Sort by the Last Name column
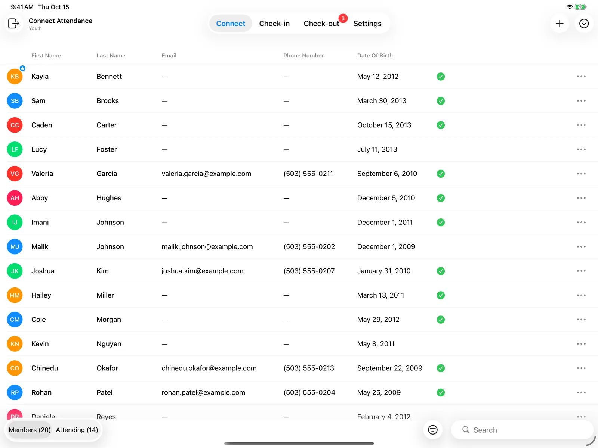The height and width of the screenshot is (448, 598). click(111, 56)
